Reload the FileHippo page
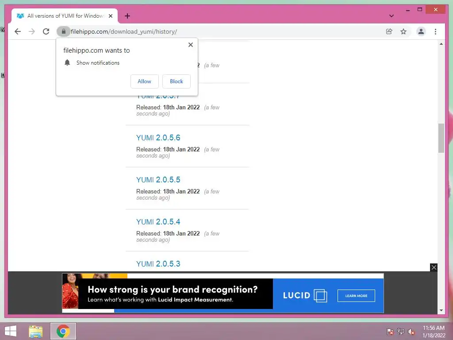This screenshot has height=340, width=453. click(x=46, y=31)
